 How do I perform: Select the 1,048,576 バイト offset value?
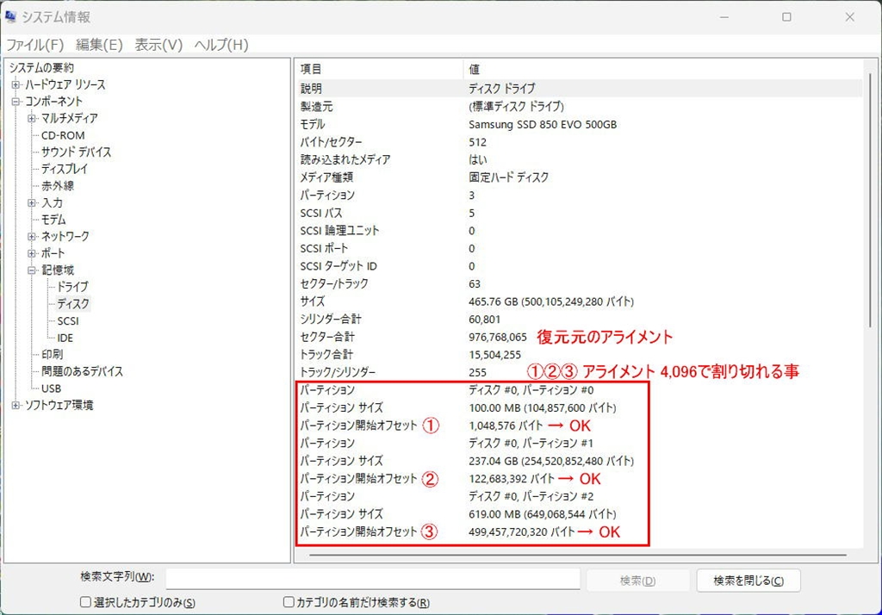click(506, 426)
